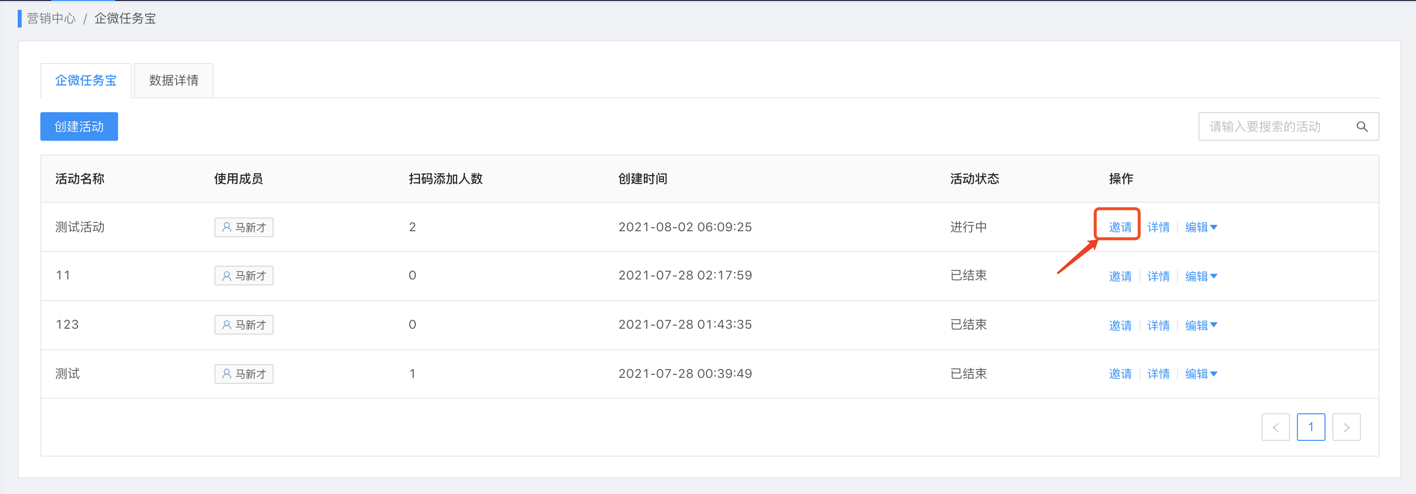Go to the previous page arrow
This screenshot has height=494, width=1416.
(x=1275, y=427)
